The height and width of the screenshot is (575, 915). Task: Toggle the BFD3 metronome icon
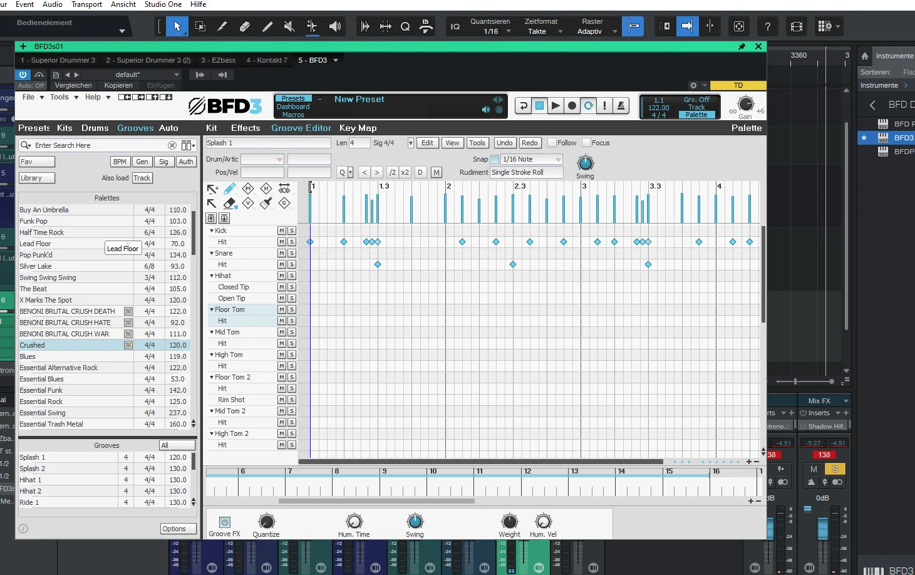click(x=621, y=106)
